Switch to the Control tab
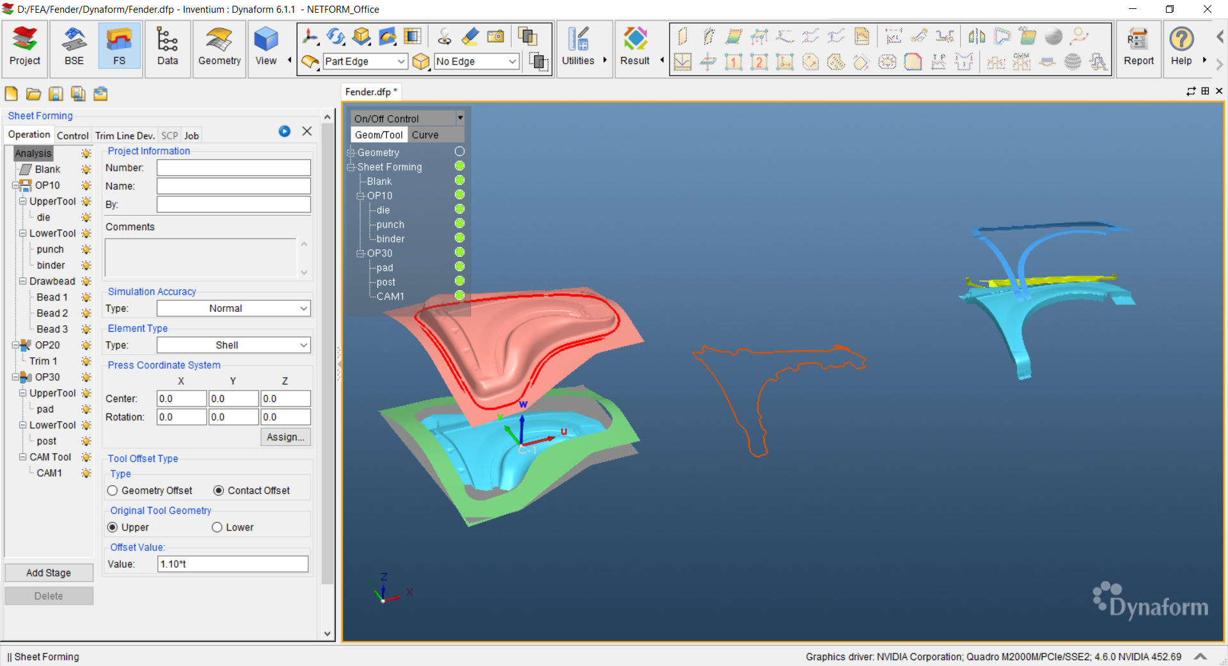Image resolution: width=1228 pixels, height=666 pixels. (72, 136)
